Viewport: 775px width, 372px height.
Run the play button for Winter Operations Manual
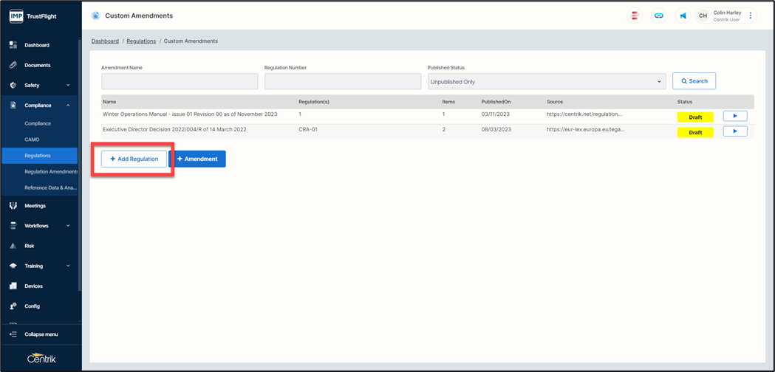(734, 116)
